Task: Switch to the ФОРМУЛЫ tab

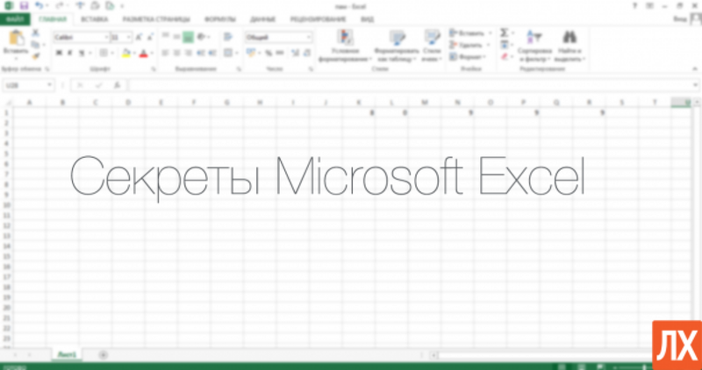Action: pos(220,19)
